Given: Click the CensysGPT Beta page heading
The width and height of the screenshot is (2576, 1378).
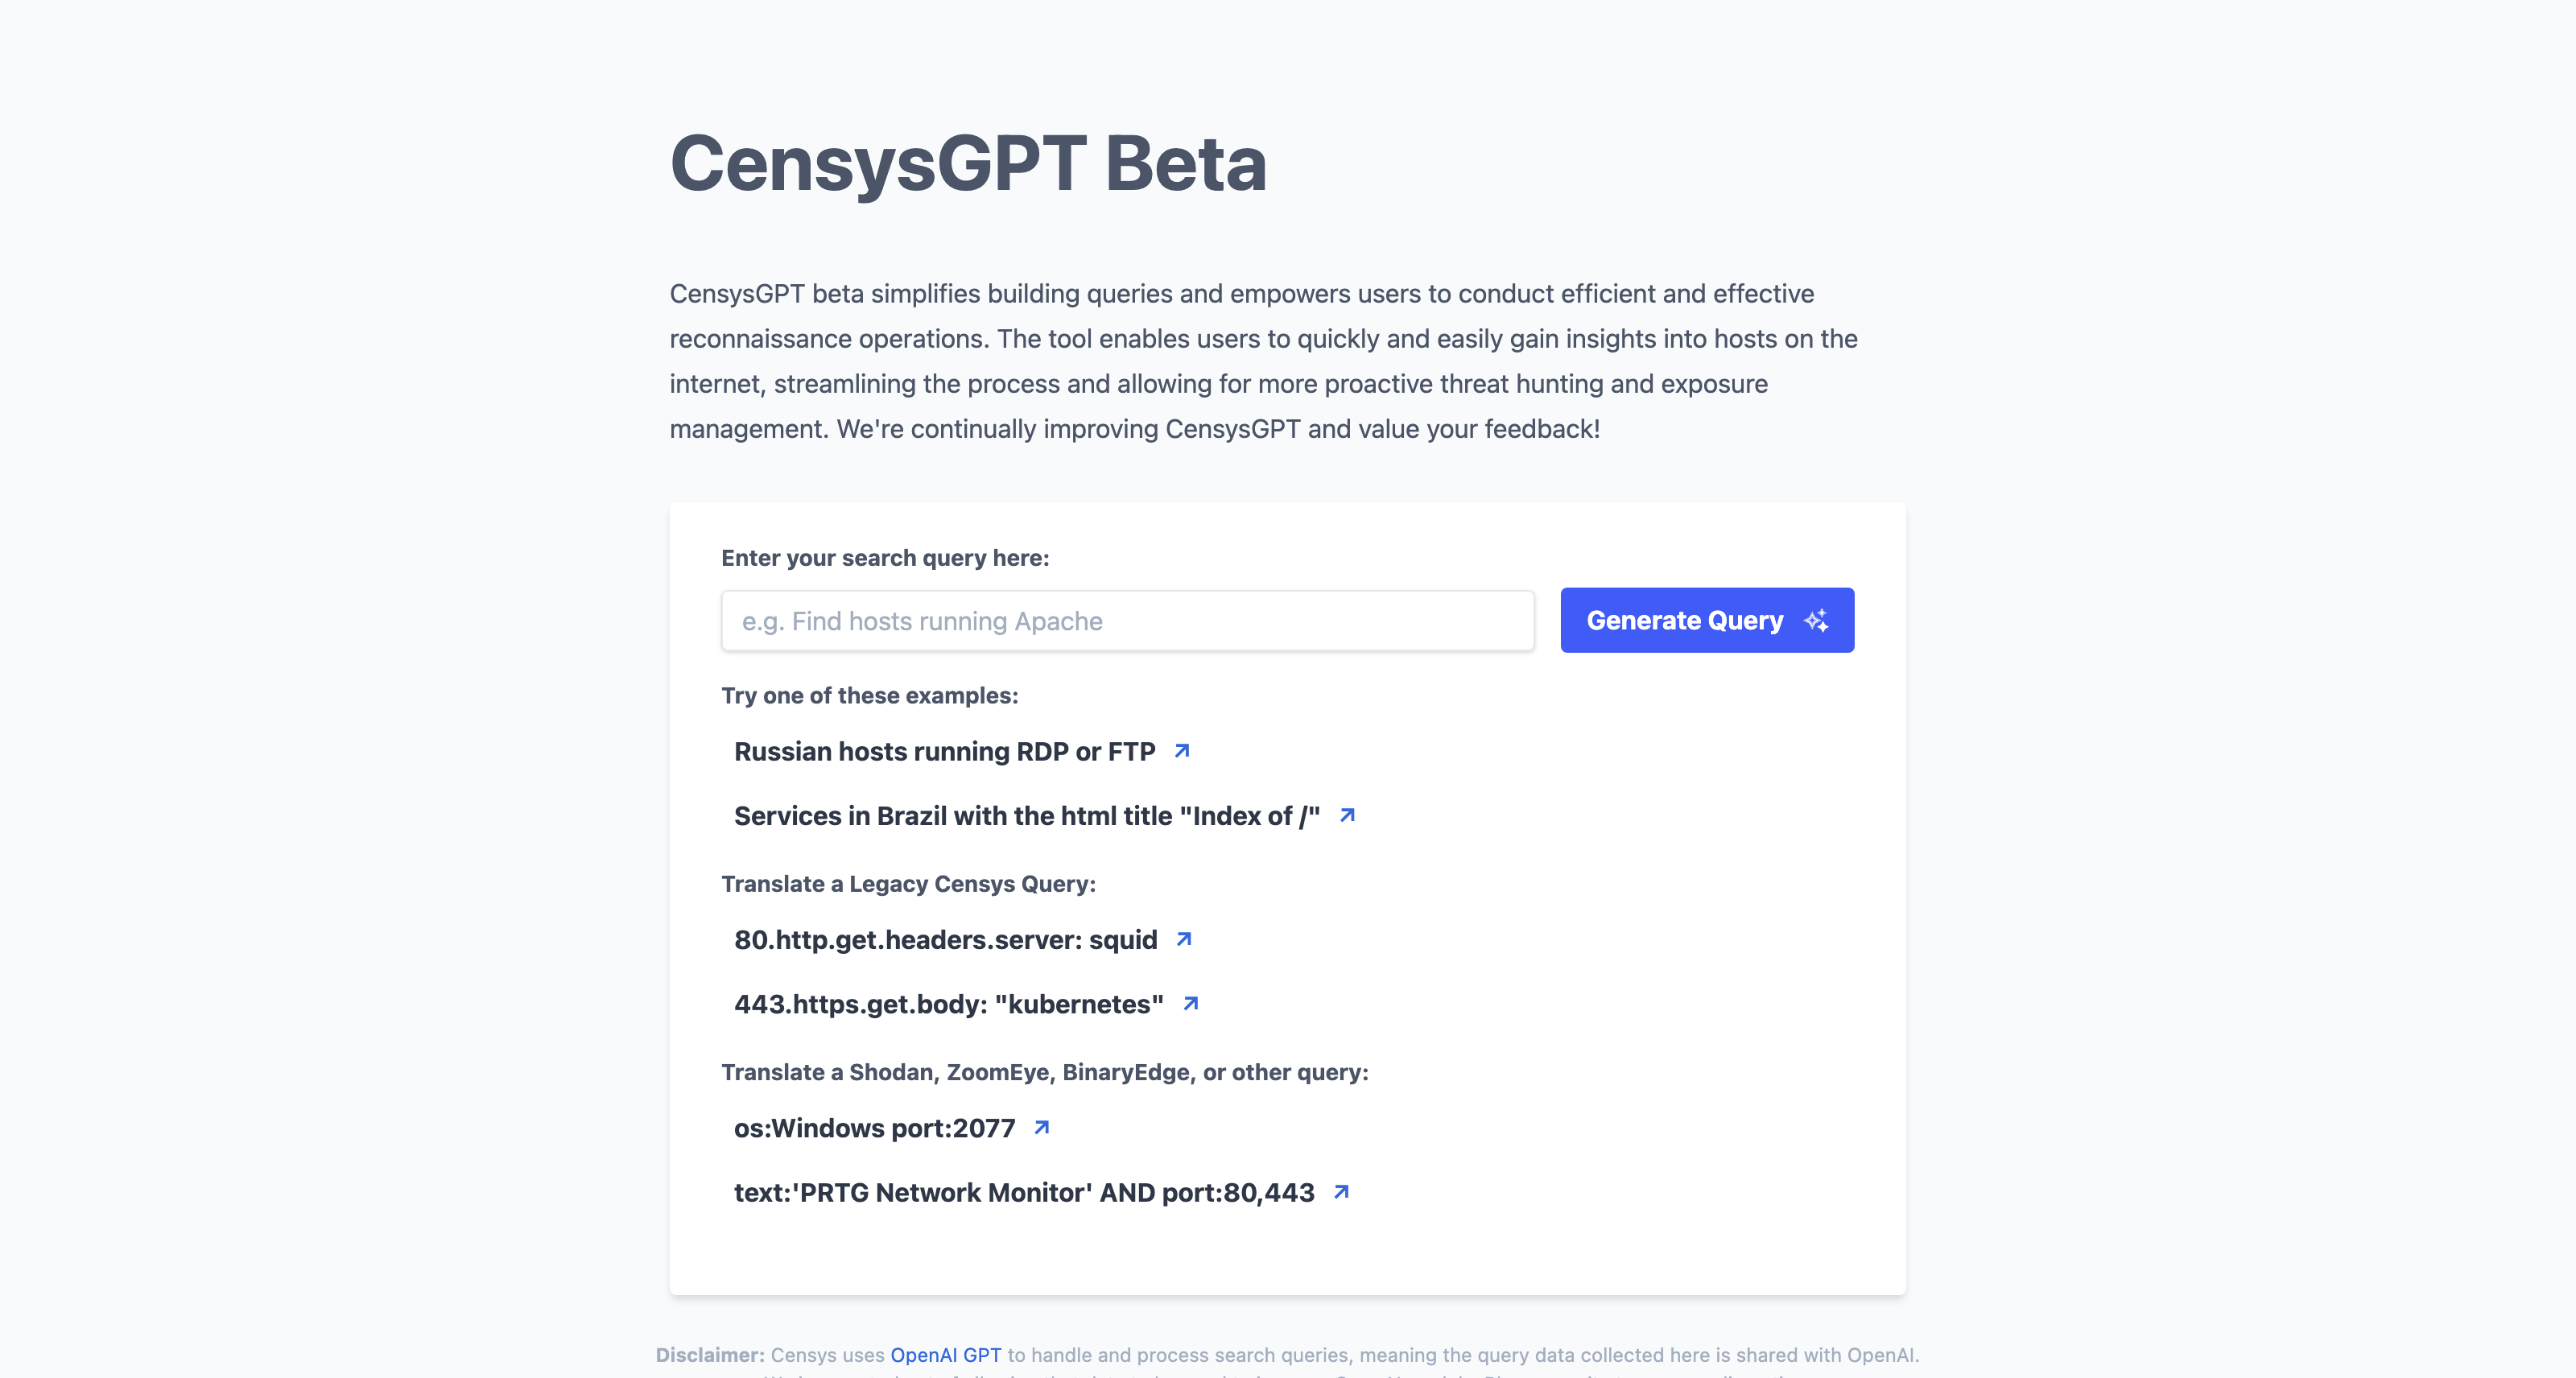Looking at the screenshot, I should click(968, 163).
